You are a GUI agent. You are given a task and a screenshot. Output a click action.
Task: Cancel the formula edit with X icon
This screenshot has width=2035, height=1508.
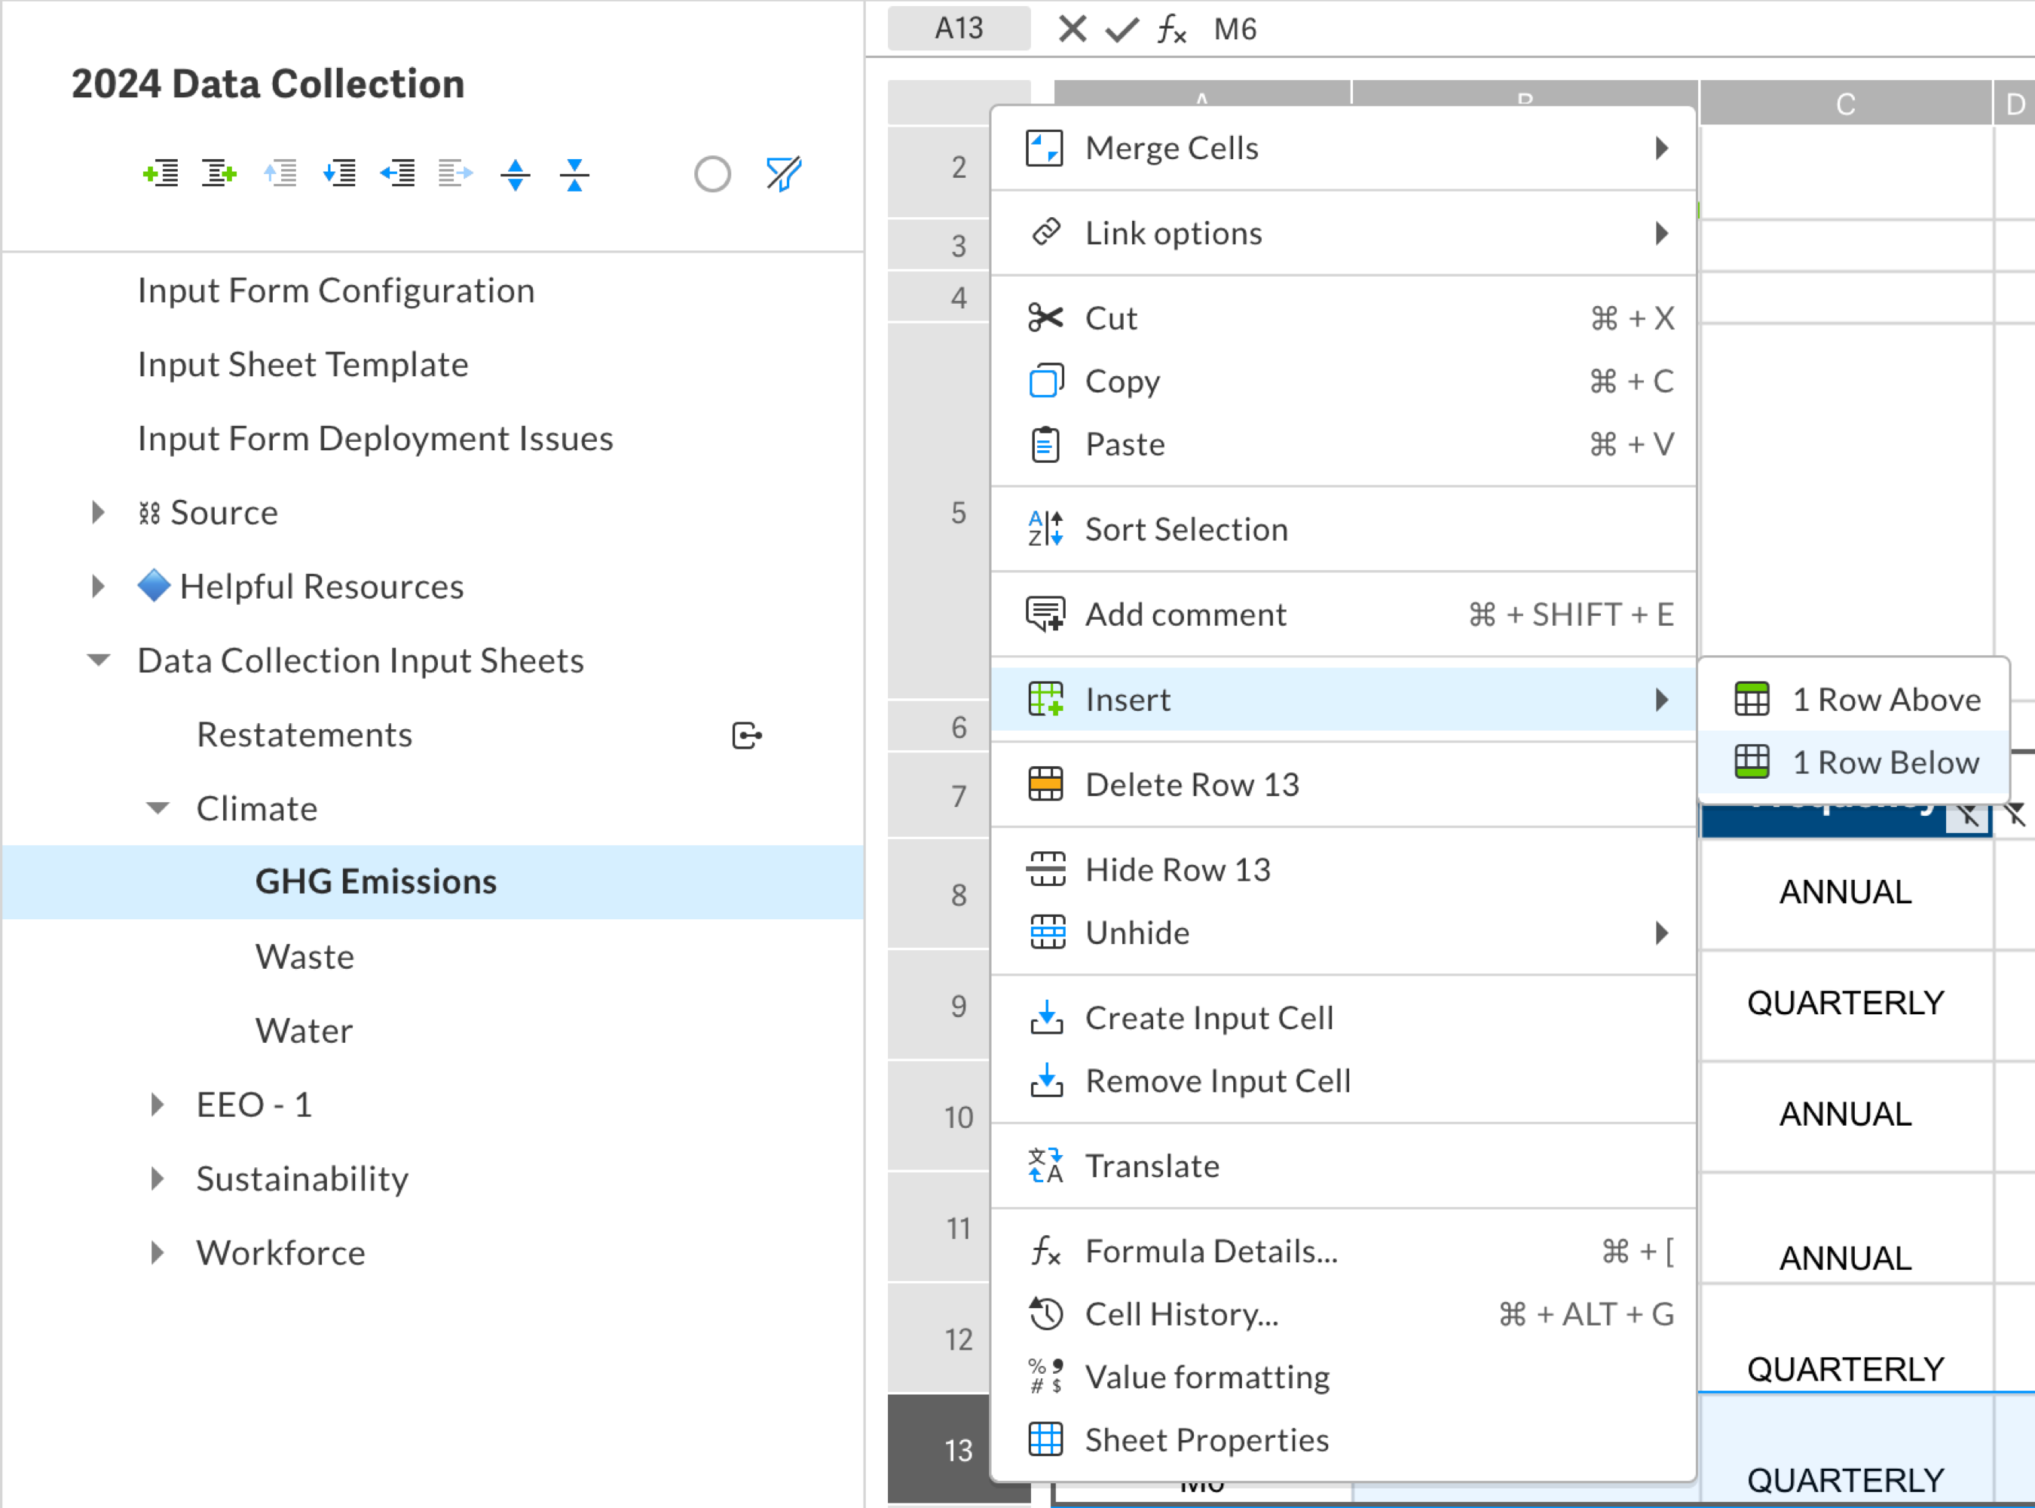click(1073, 29)
